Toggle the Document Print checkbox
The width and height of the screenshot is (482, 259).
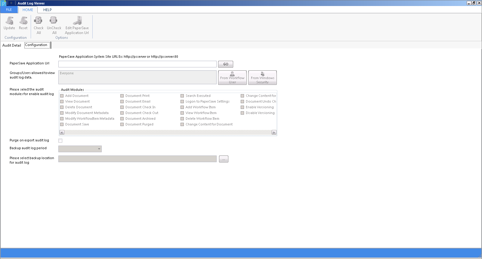(122, 96)
